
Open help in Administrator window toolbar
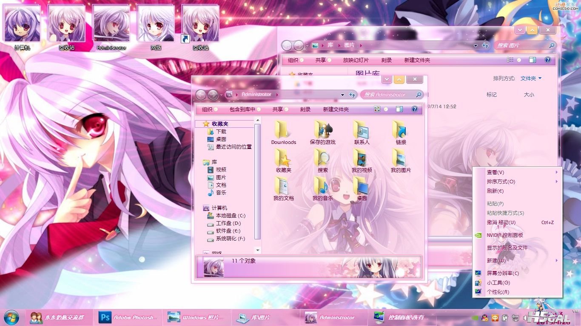[x=415, y=109]
